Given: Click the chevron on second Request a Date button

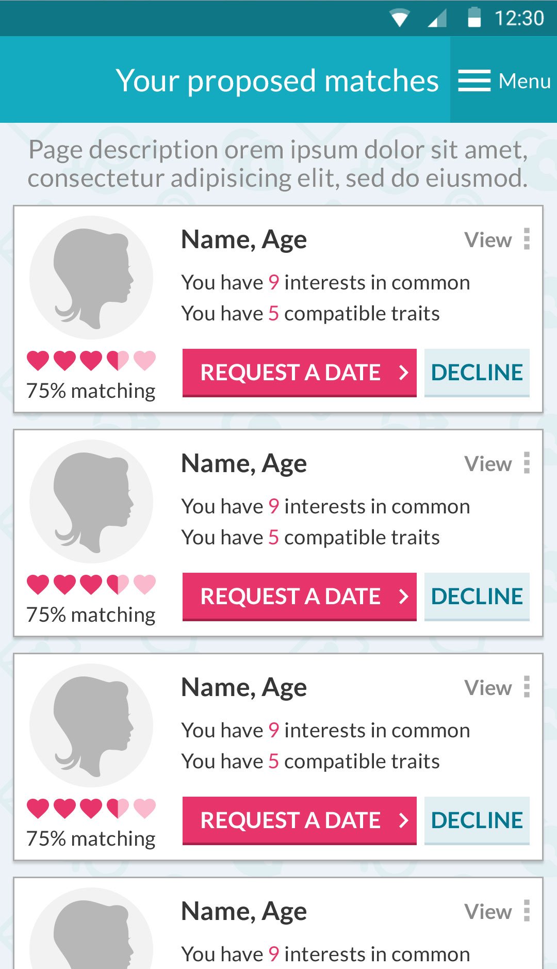Looking at the screenshot, I should click(404, 596).
